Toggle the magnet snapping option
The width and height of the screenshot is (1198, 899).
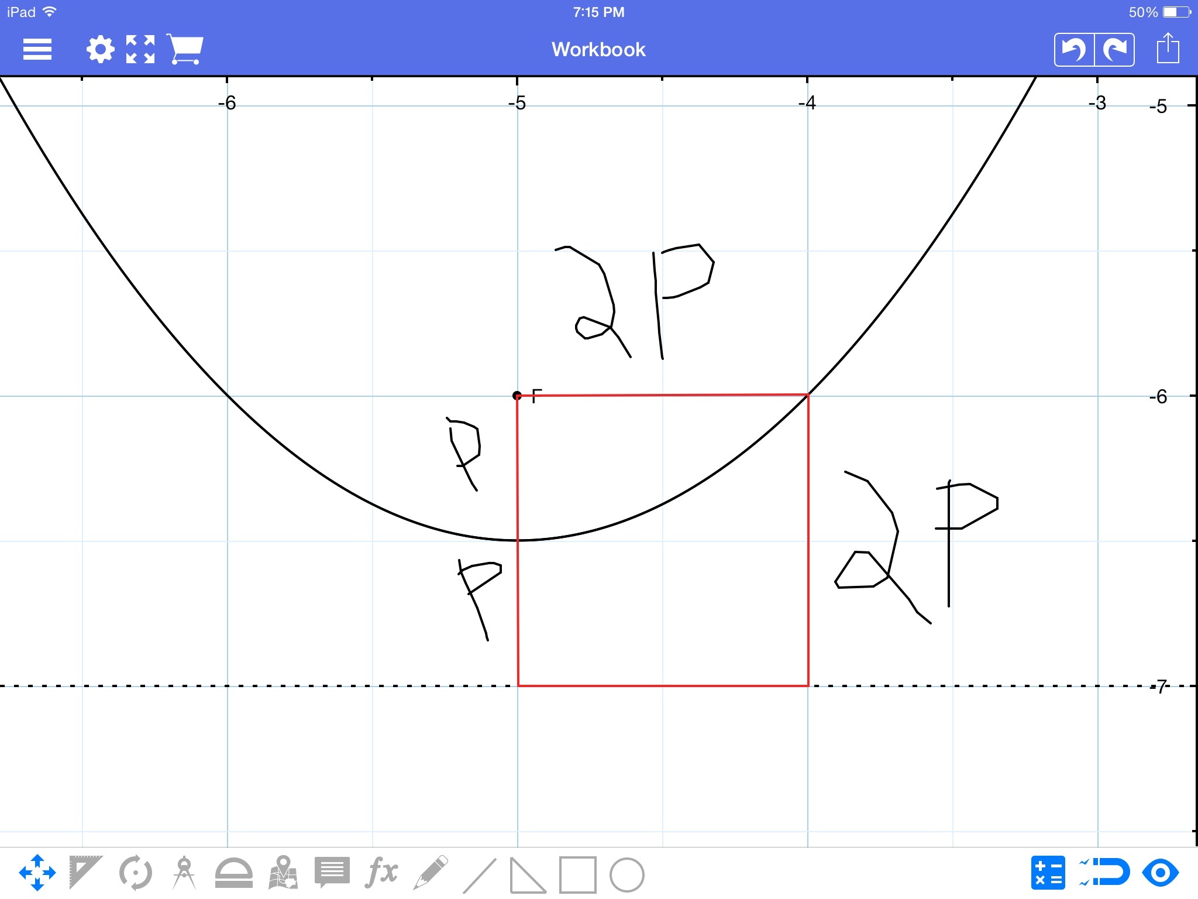pyautogui.click(x=1104, y=873)
